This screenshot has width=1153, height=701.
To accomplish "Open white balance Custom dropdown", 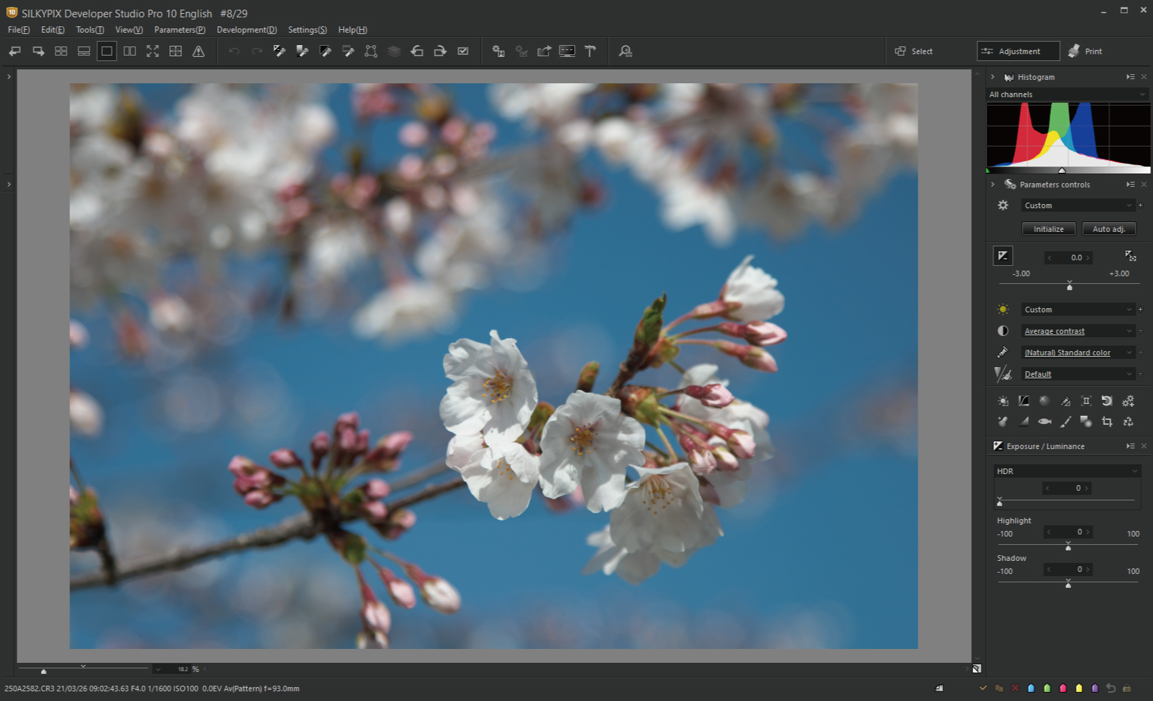I will [1078, 310].
